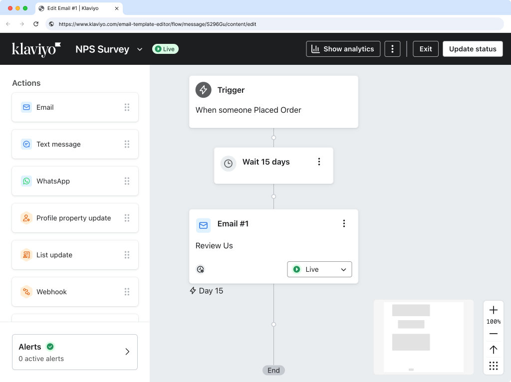Click the clock icon on the Wait step
This screenshot has height=382, width=511.
tap(228, 163)
